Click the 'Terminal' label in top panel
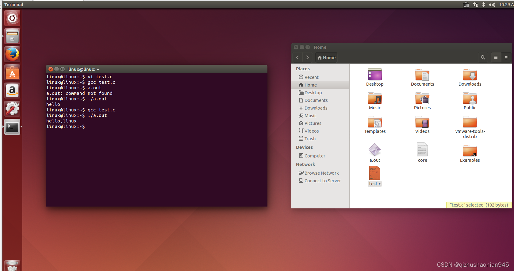 coord(14,5)
